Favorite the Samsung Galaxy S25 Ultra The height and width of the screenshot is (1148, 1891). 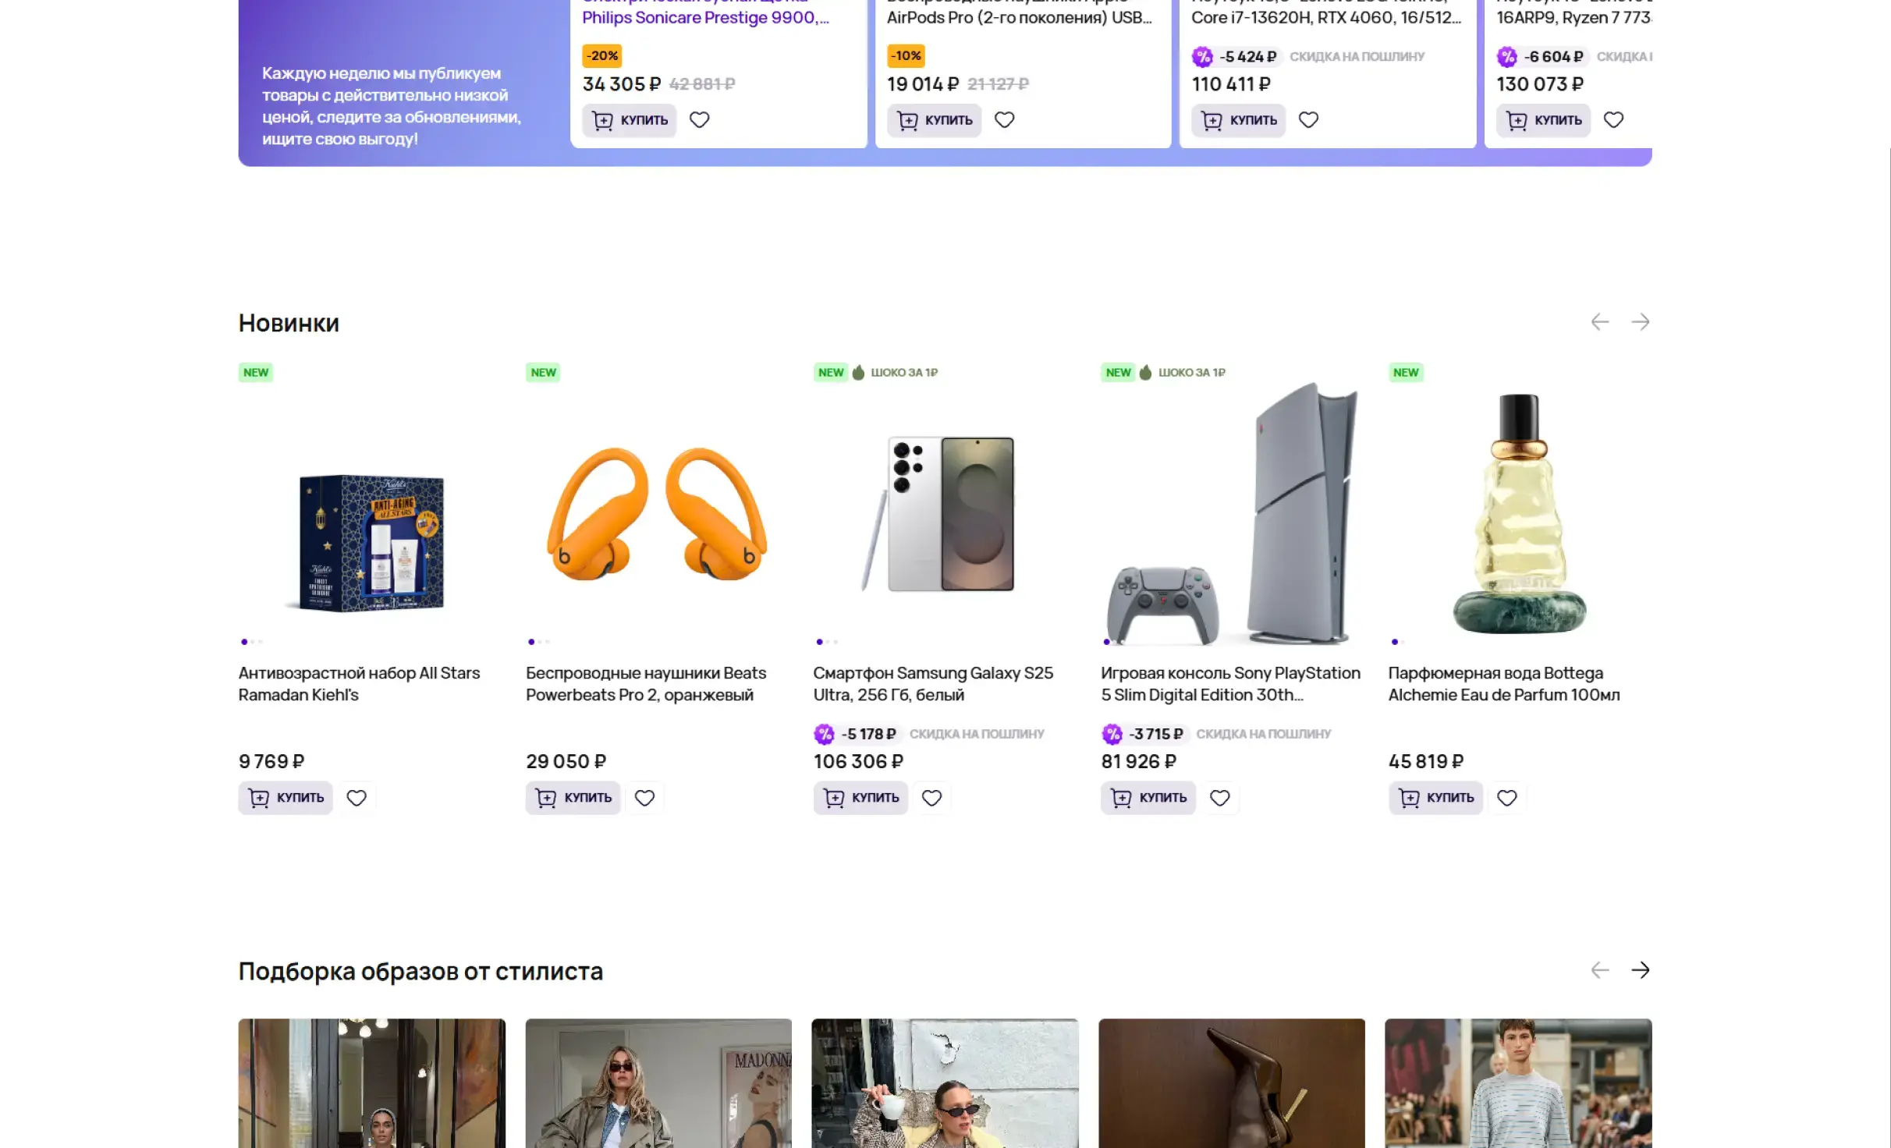click(x=931, y=798)
